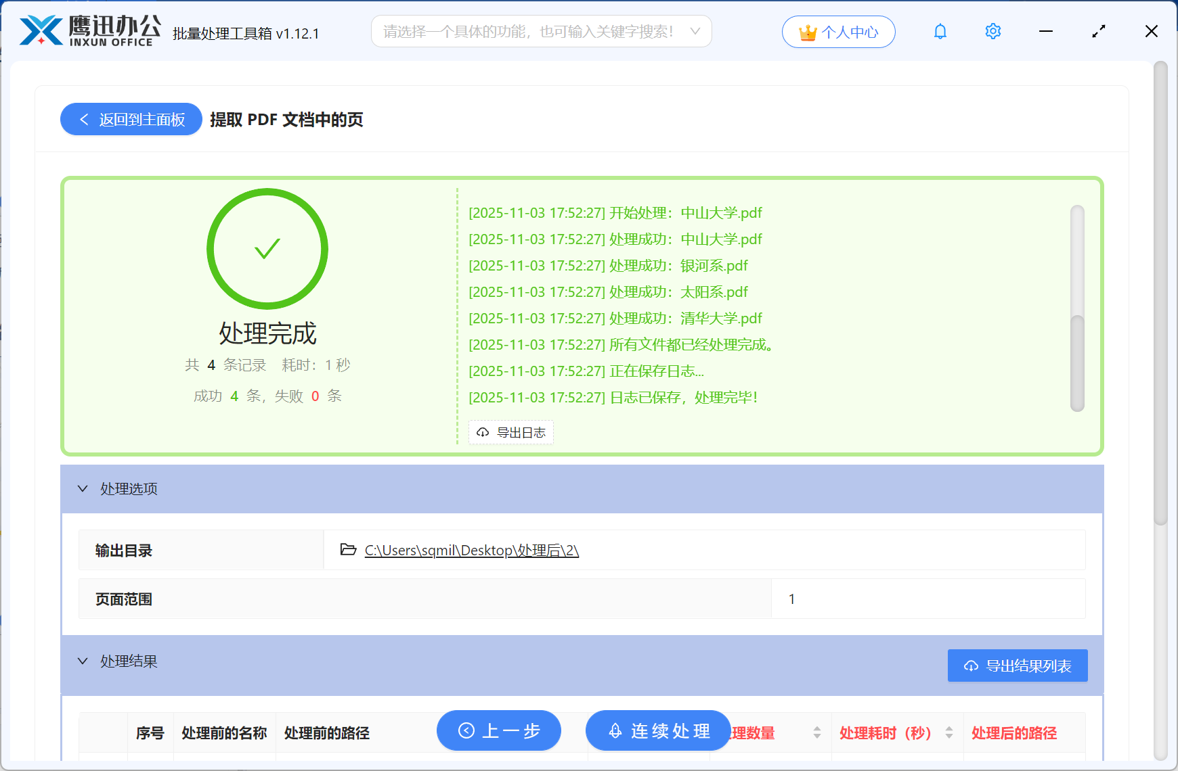Screen dimensions: 1178x771
Task: Click the back arrow in 返回到主面板
Action: tap(84, 119)
